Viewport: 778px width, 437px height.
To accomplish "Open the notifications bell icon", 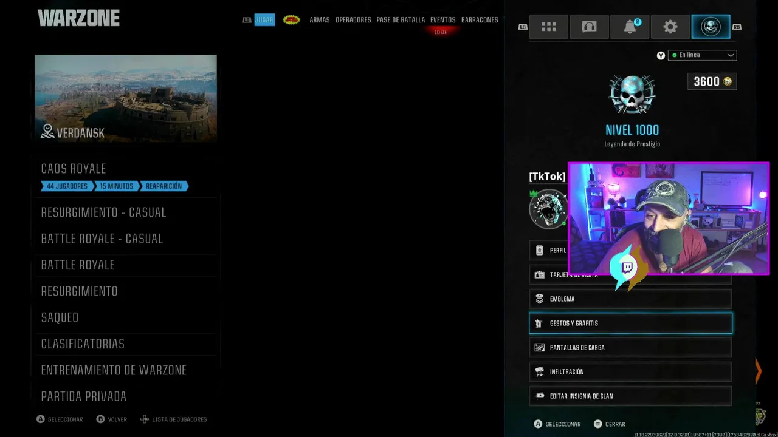I will click(630, 27).
